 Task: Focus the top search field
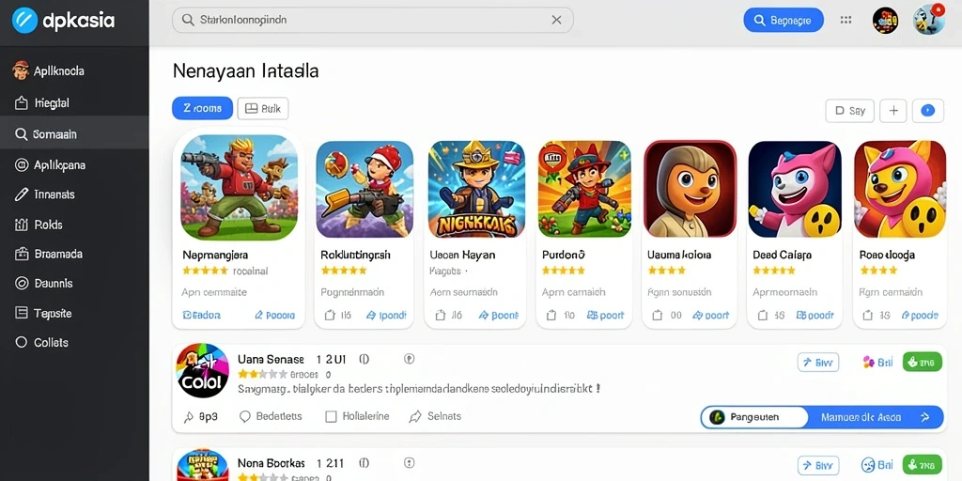click(x=373, y=21)
